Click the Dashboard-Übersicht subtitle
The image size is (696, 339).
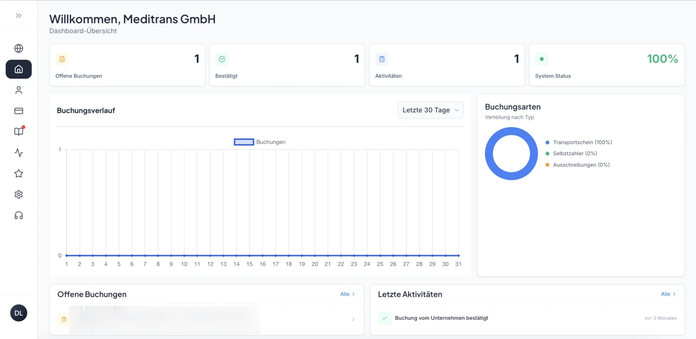[x=83, y=31]
